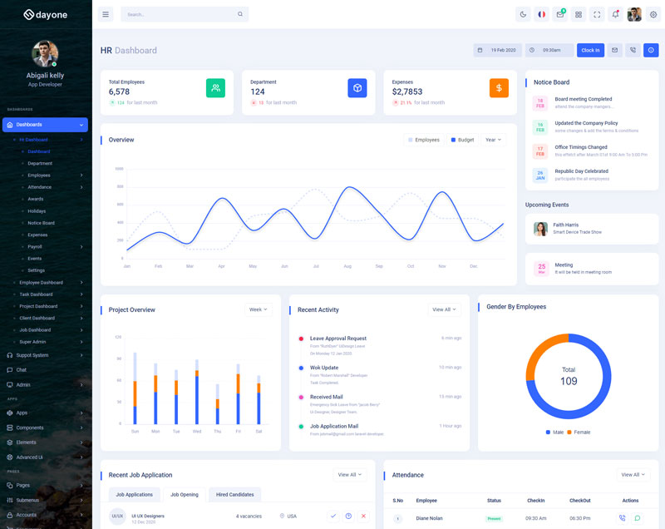
Task: Open the apps grid icon in header
Action: [579, 14]
